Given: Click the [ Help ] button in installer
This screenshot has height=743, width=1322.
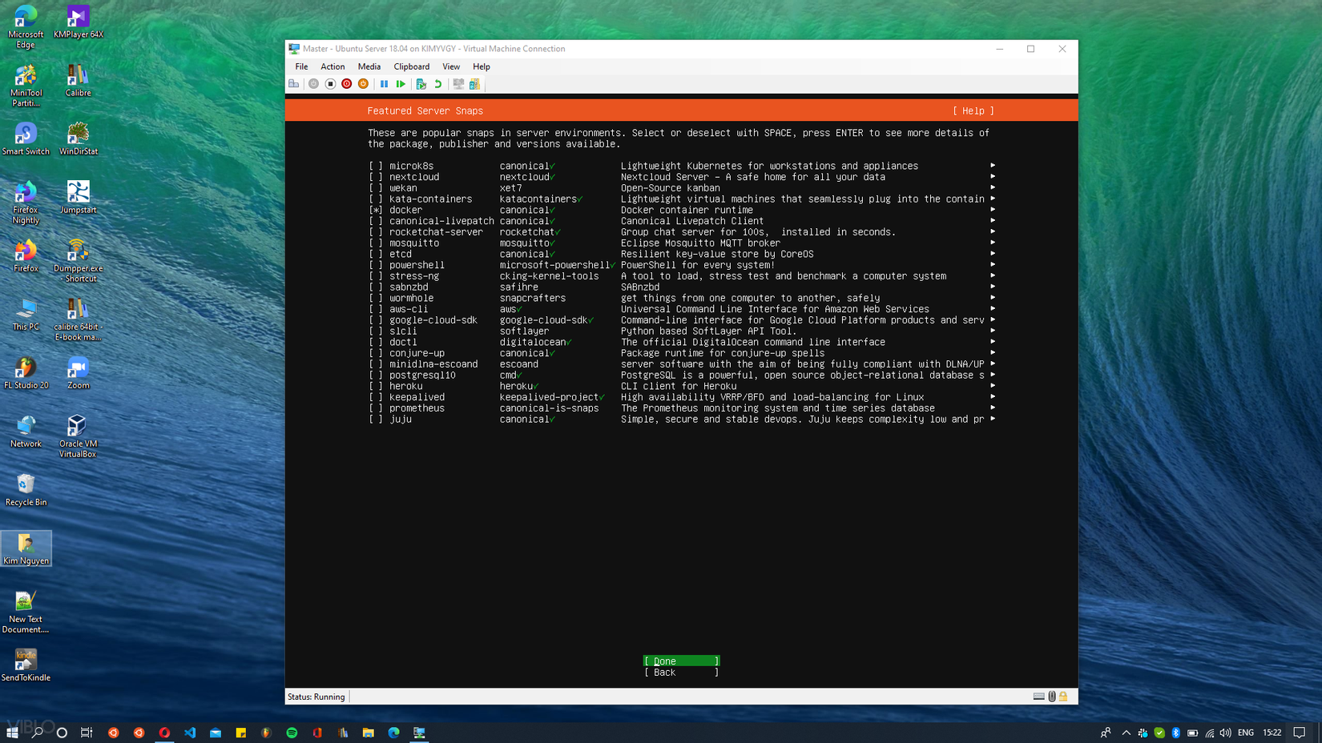Looking at the screenshot, I should coord(973,111).
